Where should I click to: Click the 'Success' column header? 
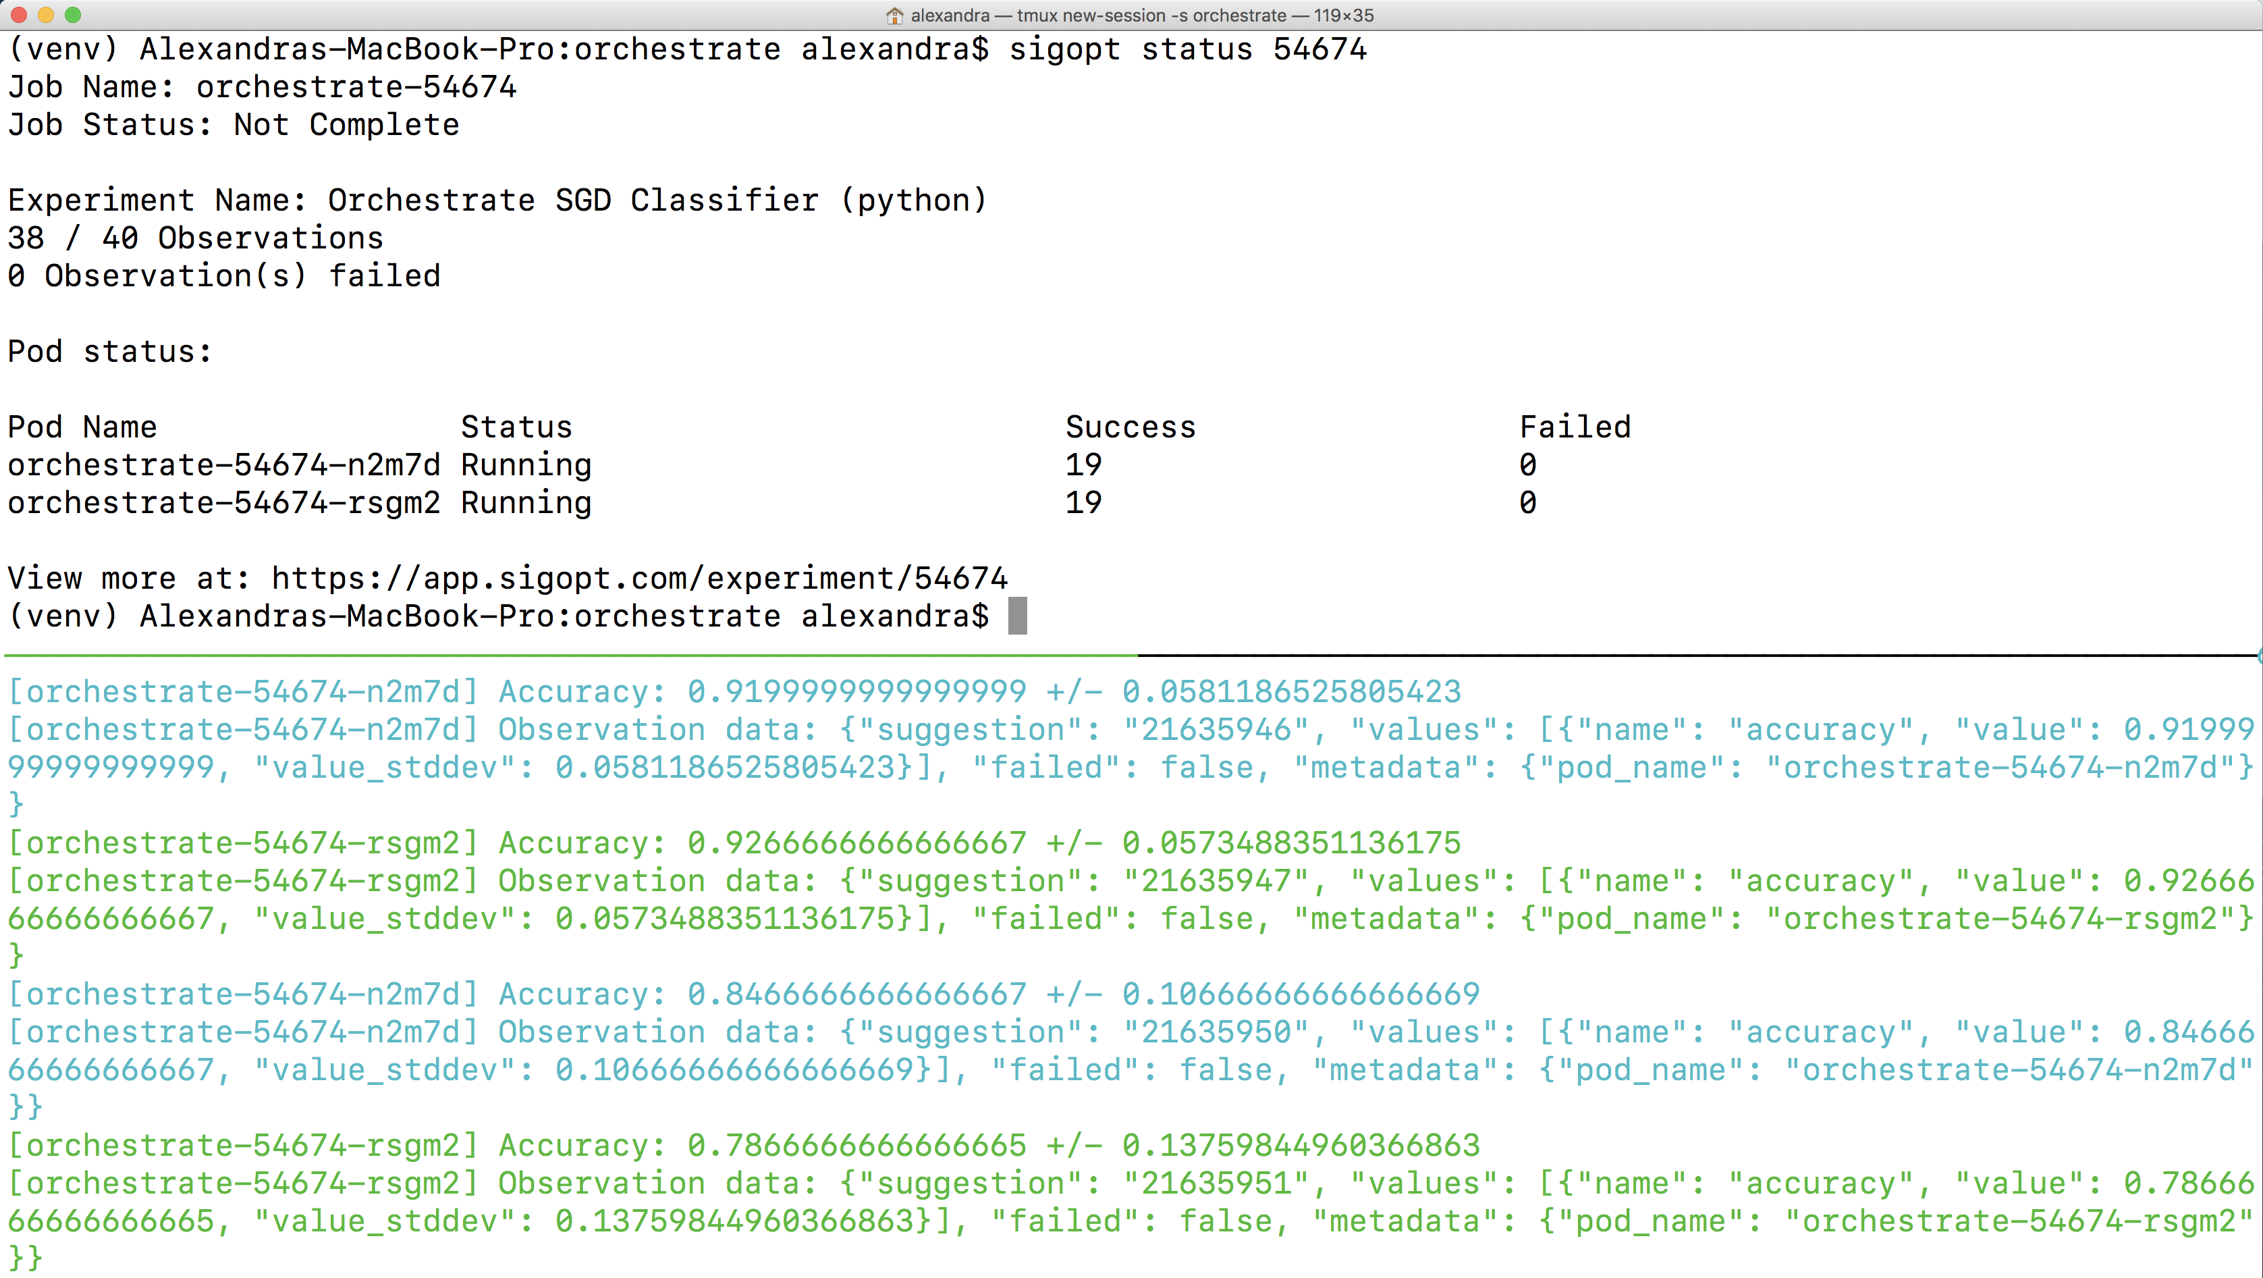[1130, 427]
